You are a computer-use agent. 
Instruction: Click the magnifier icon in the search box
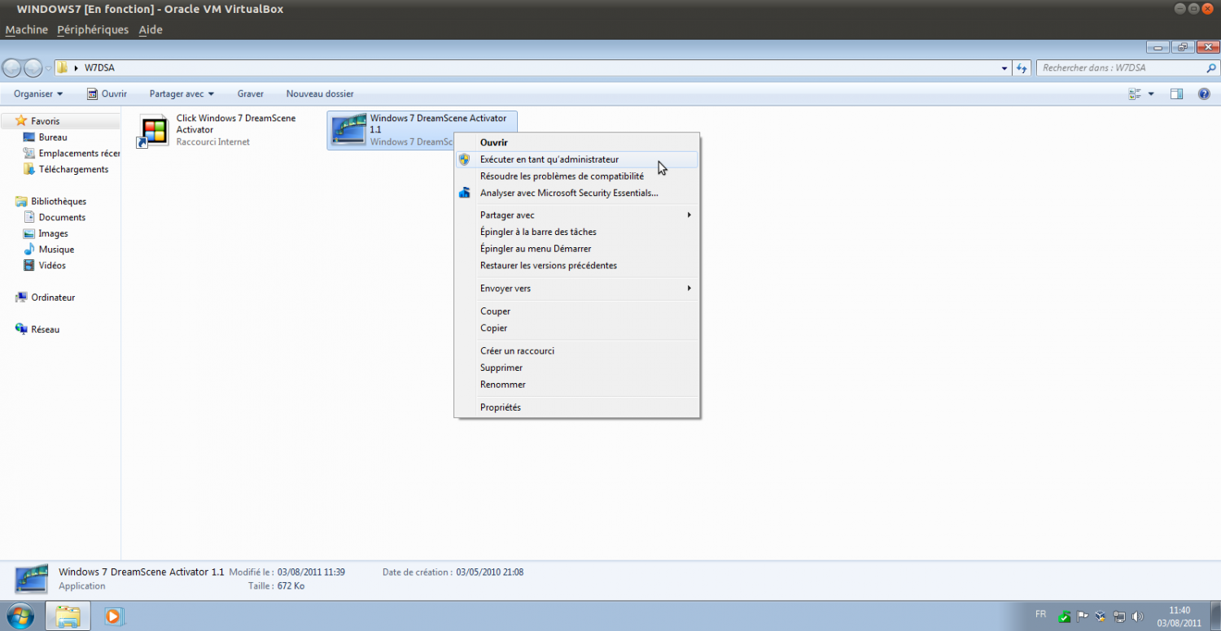click(1211, 68)
